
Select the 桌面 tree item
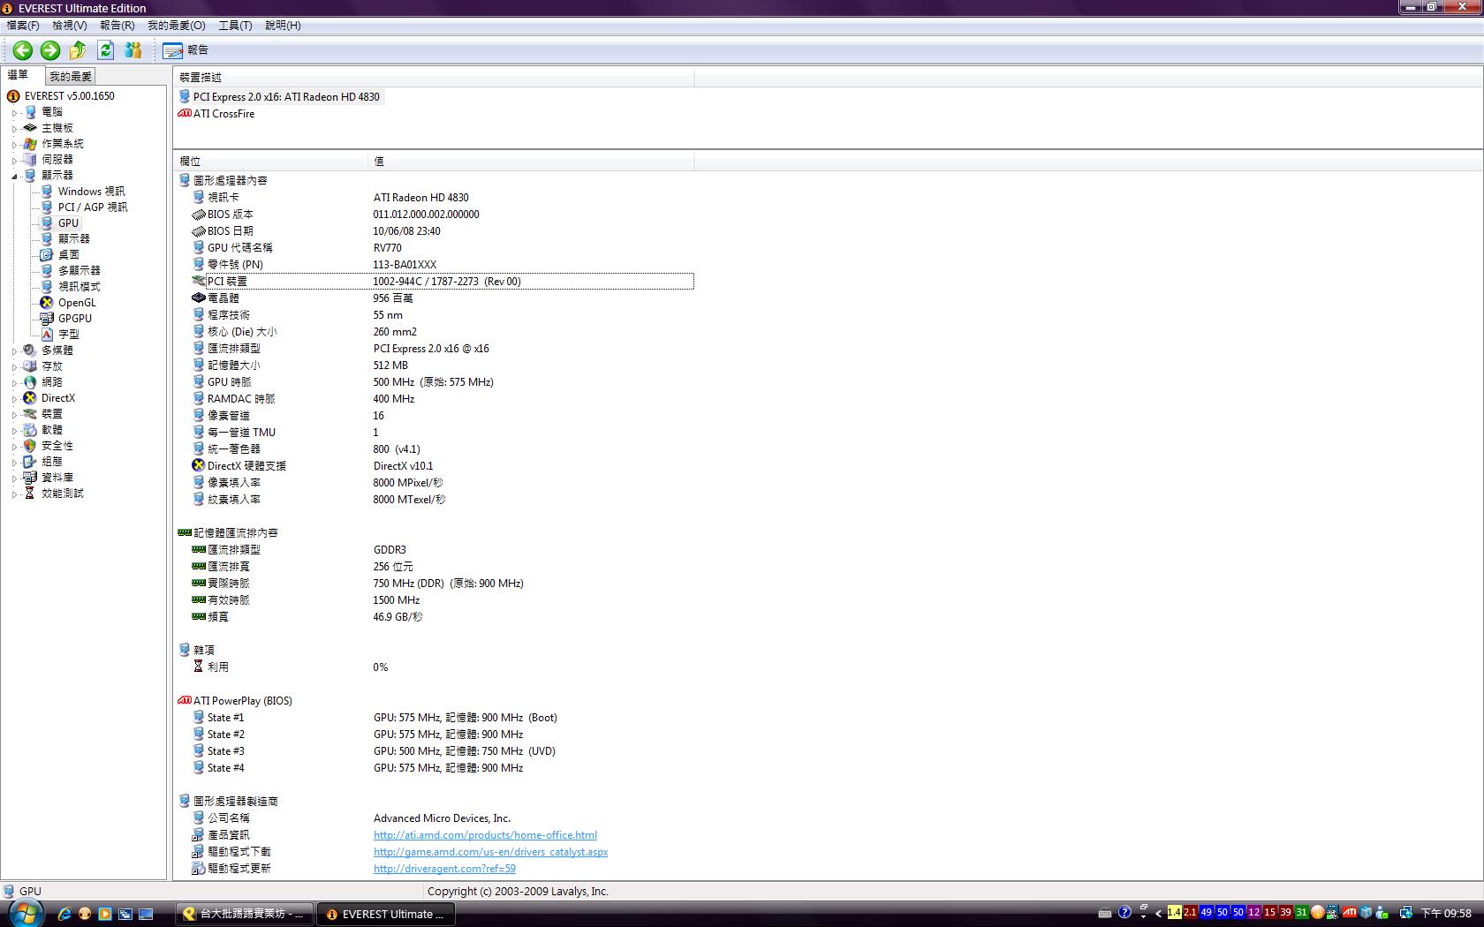point(69,255)
